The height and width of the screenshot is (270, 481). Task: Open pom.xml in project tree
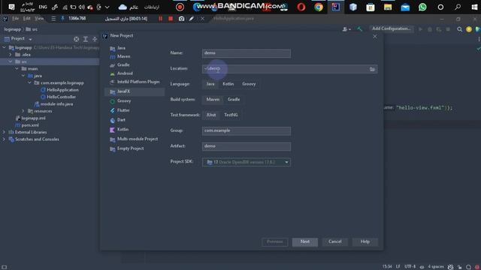click(30, 125)
